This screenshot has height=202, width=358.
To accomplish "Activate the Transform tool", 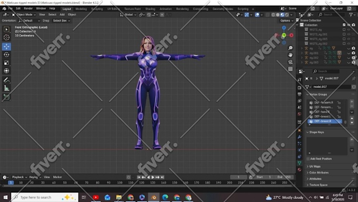I will click(6, 71).
